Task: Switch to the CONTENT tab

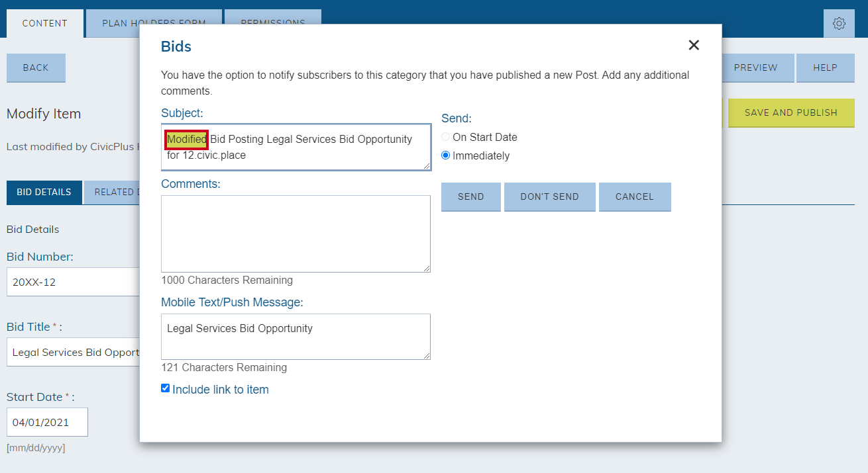Action: coord(45,24)
